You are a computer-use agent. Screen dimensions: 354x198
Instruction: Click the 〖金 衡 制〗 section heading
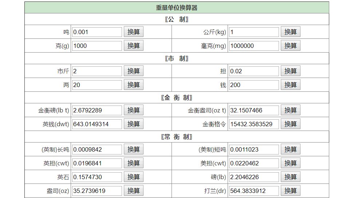coord(177,98)
